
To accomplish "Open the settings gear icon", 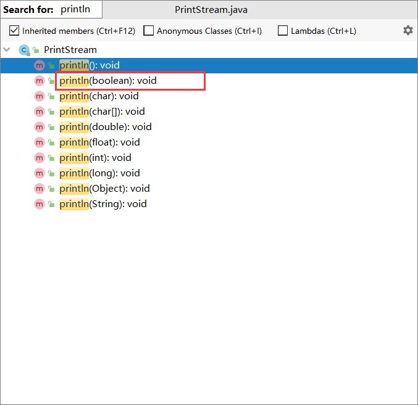I will click(408, 30).
